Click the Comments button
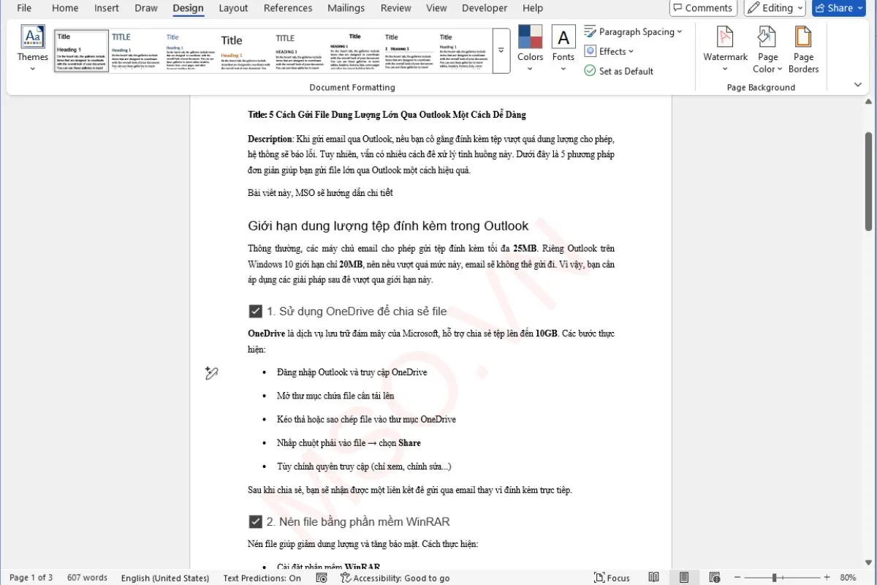 point(702,8)
